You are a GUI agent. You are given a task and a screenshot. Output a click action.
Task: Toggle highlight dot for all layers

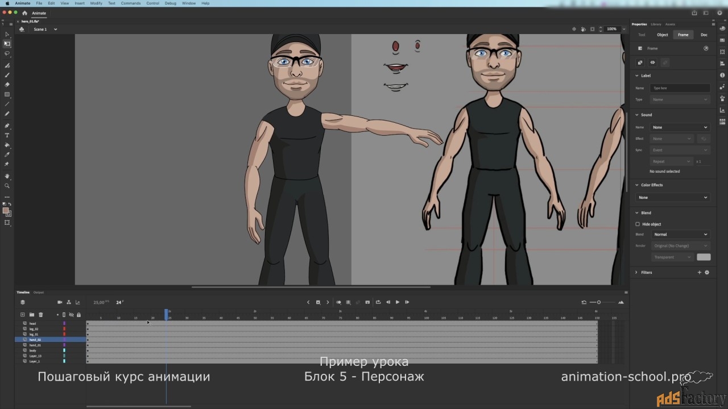point(57,315)
